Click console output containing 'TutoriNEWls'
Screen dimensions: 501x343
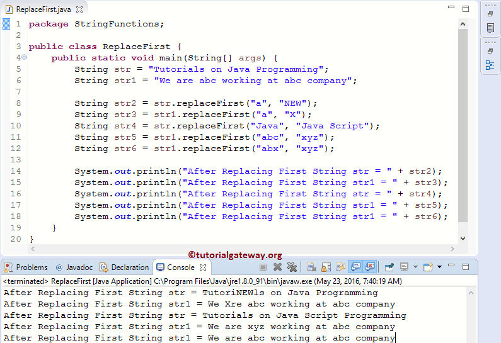coord(191,293)
